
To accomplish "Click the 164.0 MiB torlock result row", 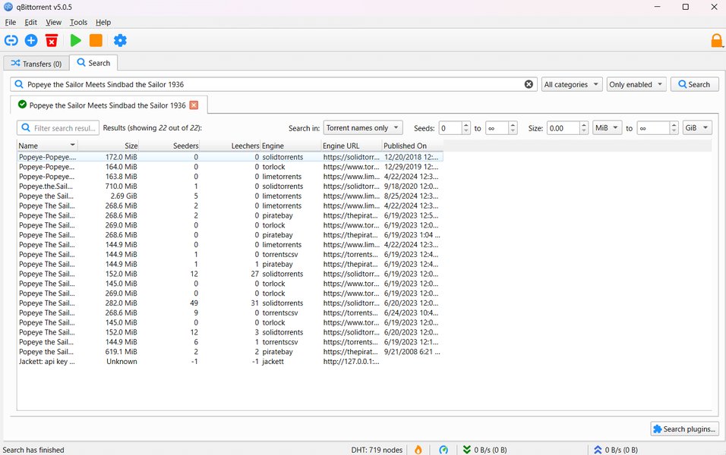I will [x=230, y=167].
